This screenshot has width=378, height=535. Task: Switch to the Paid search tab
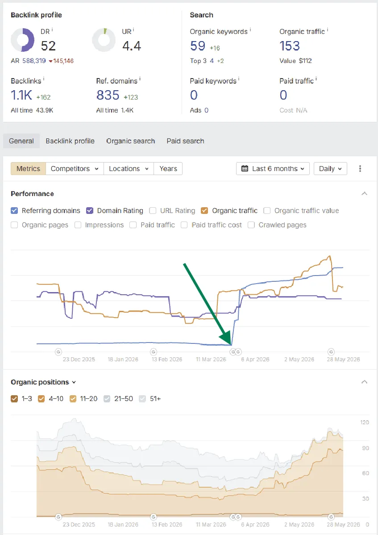(x=185, y=141)
